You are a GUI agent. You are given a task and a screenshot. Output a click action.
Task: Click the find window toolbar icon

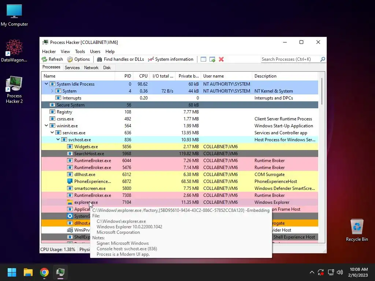click(x=203, y=59)
